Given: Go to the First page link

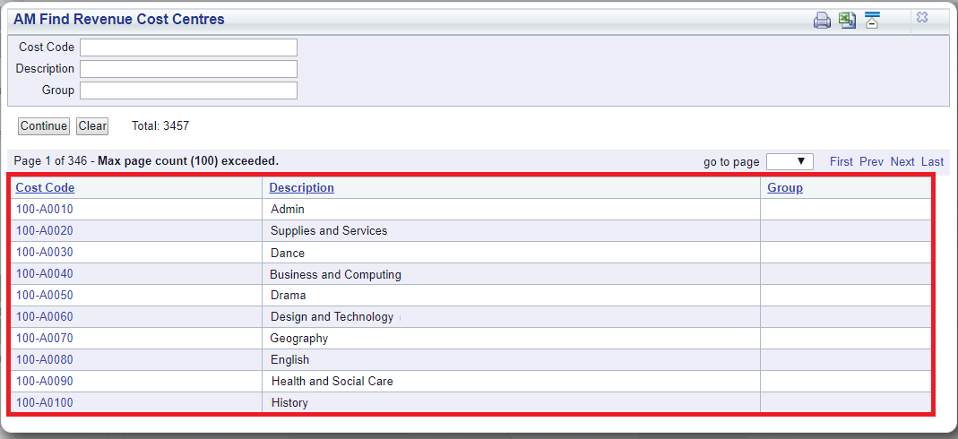Looking at the screenshot, I should 841,162.
